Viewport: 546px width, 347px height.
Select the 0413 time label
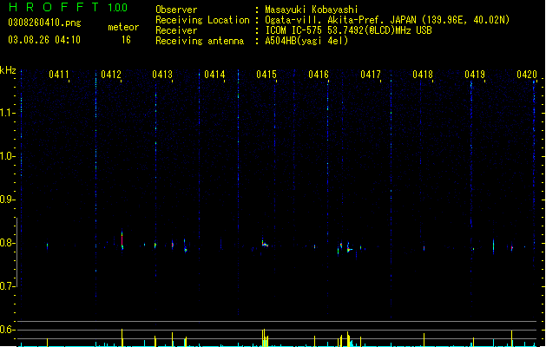(x=162, y=75)
